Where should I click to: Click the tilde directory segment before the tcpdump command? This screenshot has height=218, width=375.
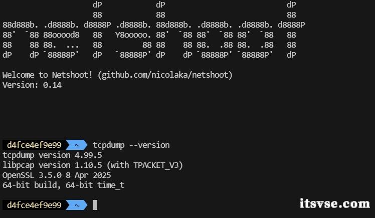pyautogui.click(x=77, y=145)
